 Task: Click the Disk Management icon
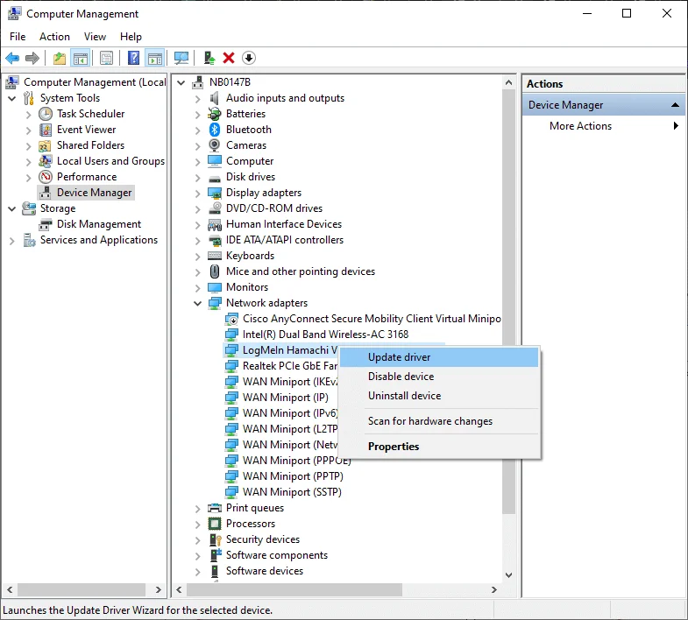(x=46, y=224)
